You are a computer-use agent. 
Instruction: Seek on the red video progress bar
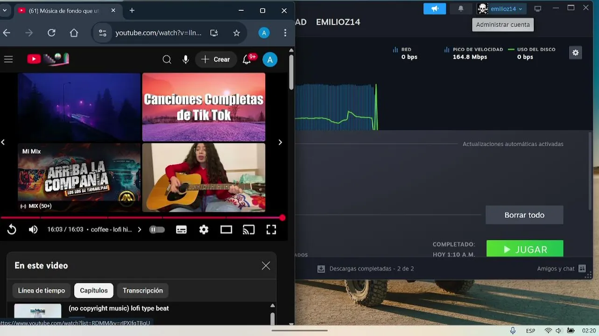pyautogui.click(x=141, y=217)
